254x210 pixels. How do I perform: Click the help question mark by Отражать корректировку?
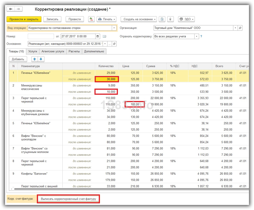(x=201, y=36)
